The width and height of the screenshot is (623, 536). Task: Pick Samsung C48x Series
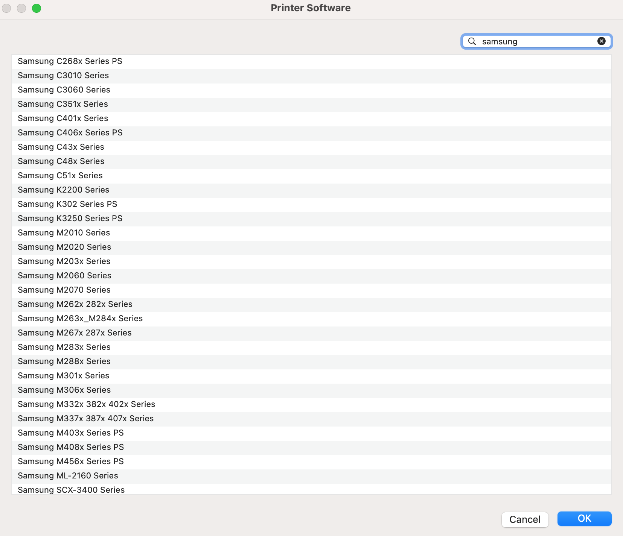click(x=311, y=161)
